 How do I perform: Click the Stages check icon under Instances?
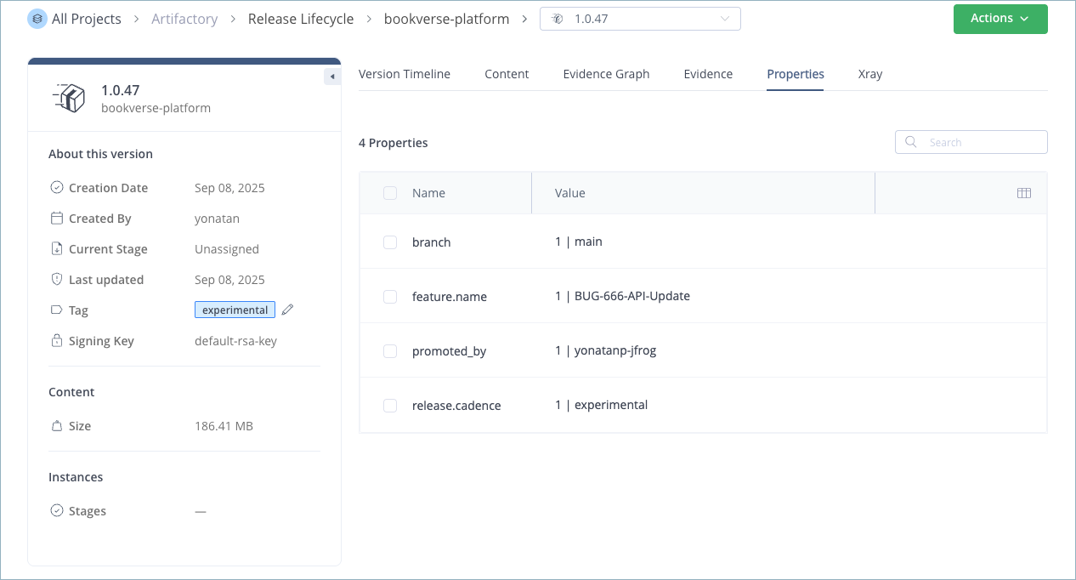55,510
